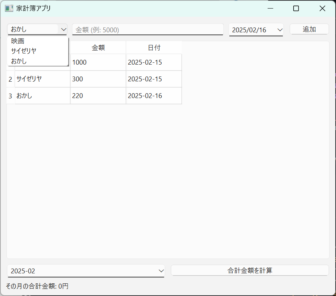Click the 家計簿アプリ window icon

(9, 9)
